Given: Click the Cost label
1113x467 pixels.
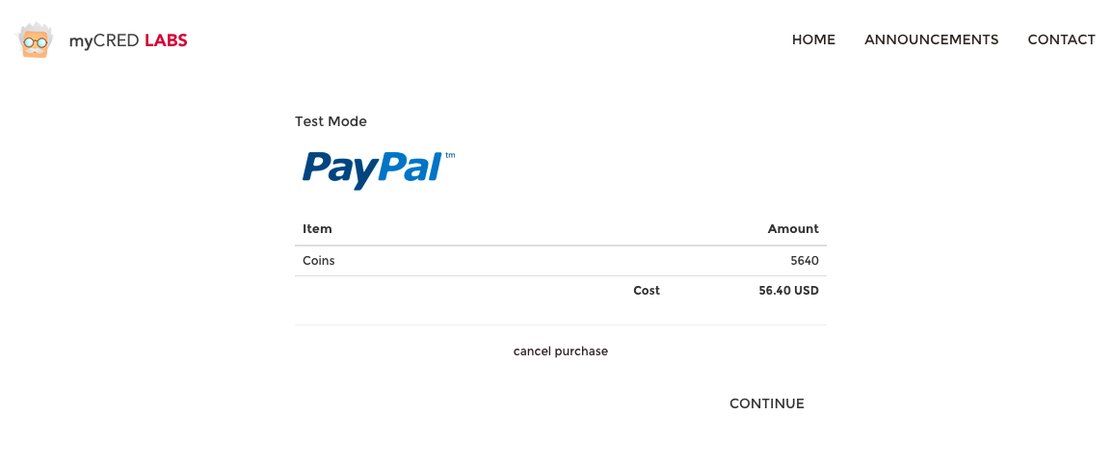Looking at the screenshot, I should (646, 290).
